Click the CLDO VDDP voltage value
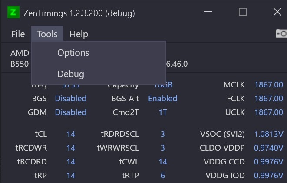The height and width of the screenshot is (183, 287). [269, 148]
